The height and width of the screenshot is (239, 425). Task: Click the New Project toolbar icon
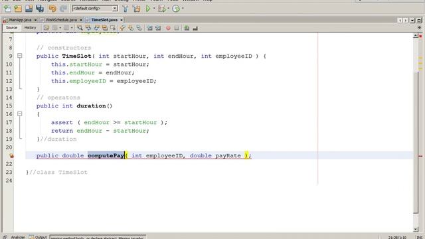(x=18, y=9)
